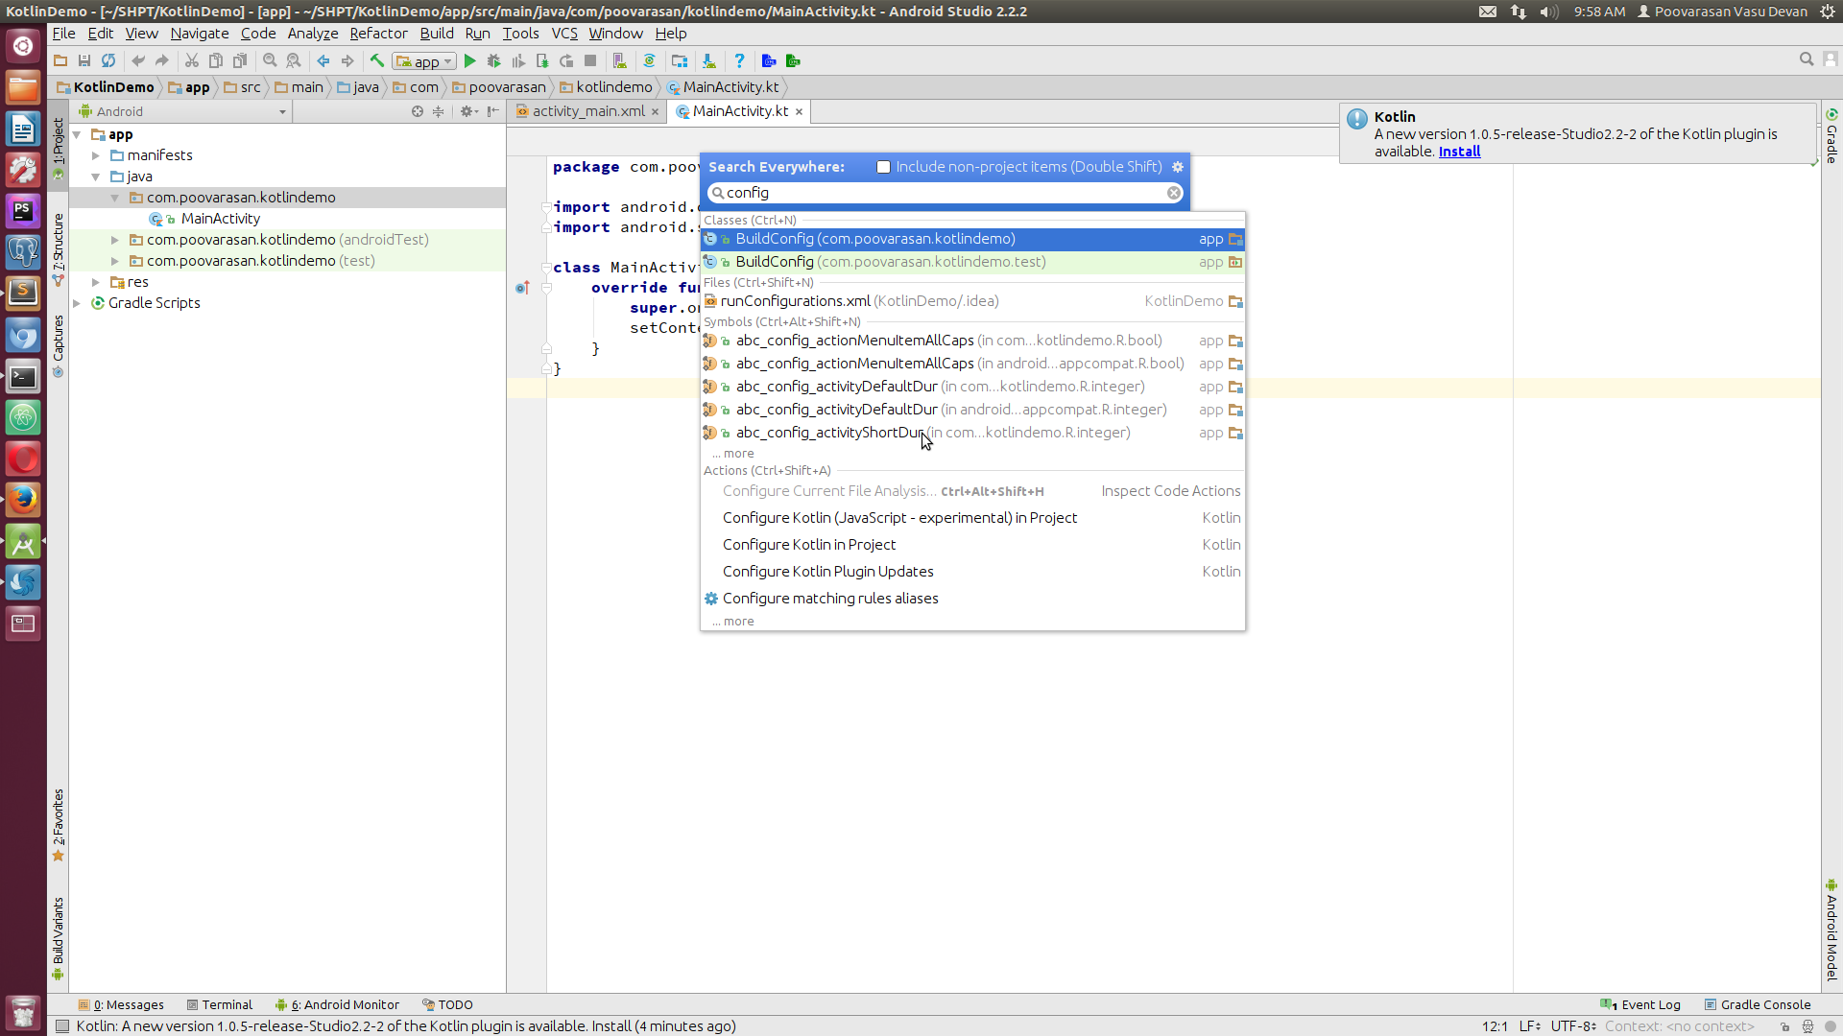Open the gear settings in Search Everywhere popup
The image size is (1843, 1036).
point(1177,166)
